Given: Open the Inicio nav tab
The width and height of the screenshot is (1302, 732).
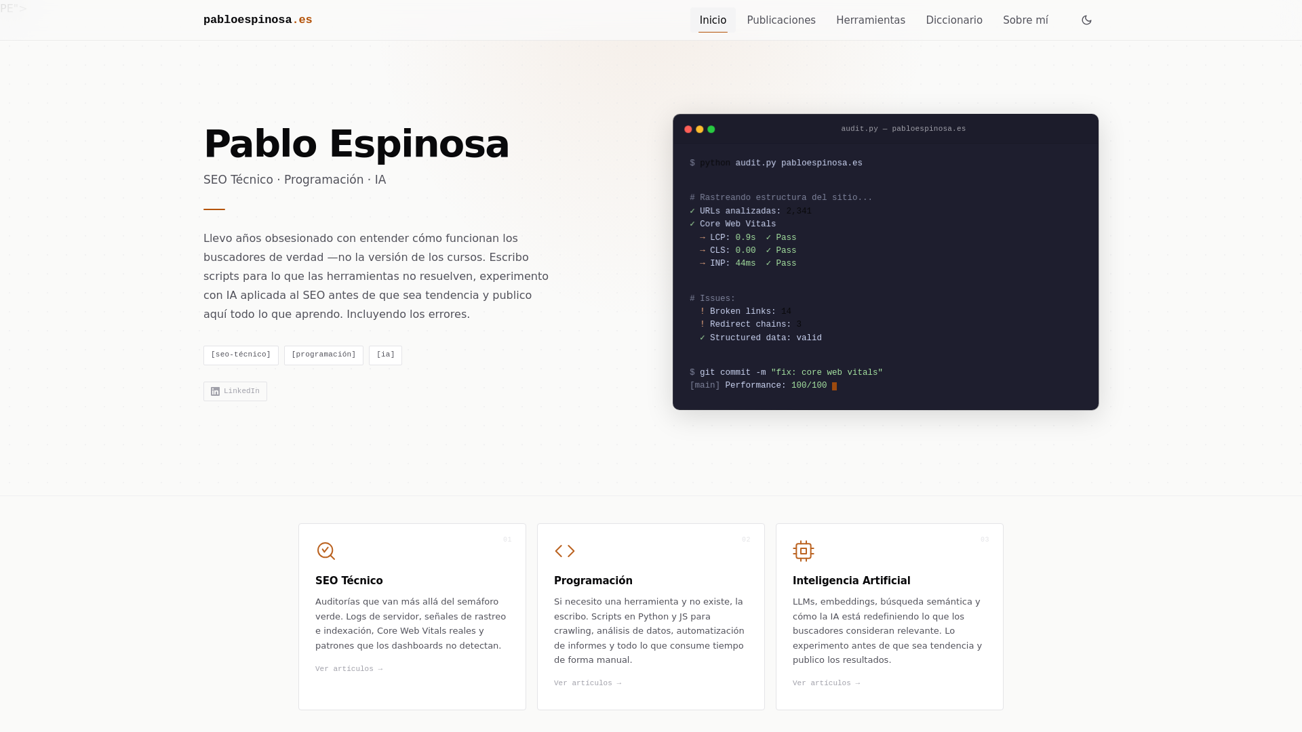Looking at the screenshot, I should pos(713,20).
